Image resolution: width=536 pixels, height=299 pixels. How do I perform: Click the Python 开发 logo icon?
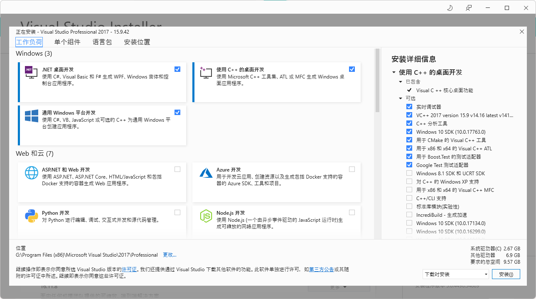tap(32, 216)
